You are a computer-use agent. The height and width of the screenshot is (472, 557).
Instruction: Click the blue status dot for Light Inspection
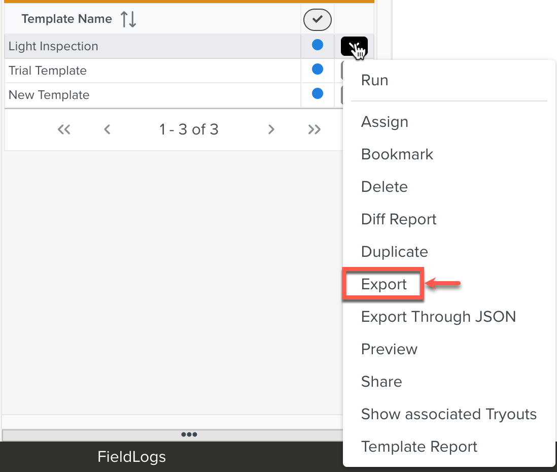(x=318, y=45)
